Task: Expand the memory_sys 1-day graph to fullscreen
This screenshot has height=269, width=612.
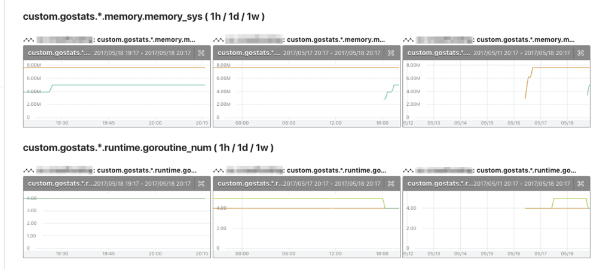Action: point(391,53)
